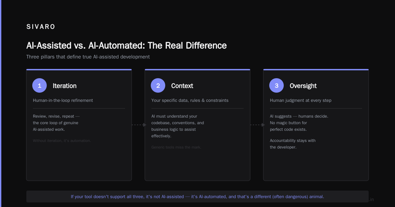Screen dimensions: 395x207
Task: Click 'Accountability stays with the developer.' text
Action: [x=293, y=144]
